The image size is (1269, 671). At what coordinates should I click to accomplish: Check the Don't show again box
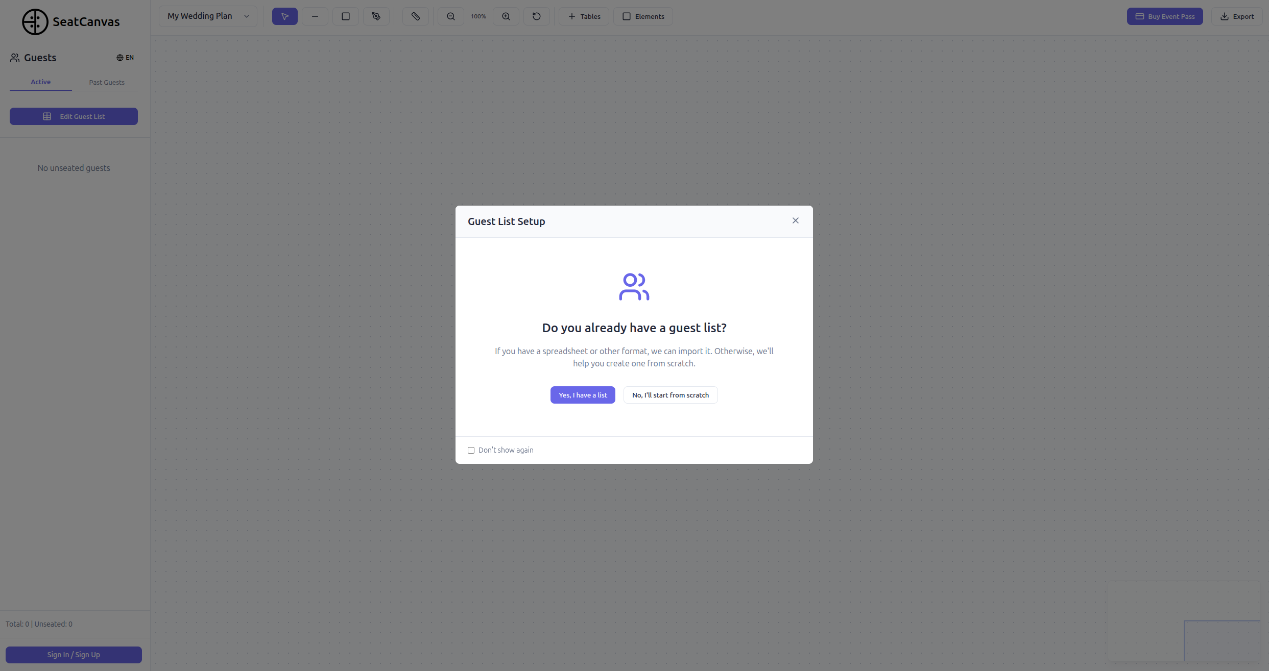[471, 450]
